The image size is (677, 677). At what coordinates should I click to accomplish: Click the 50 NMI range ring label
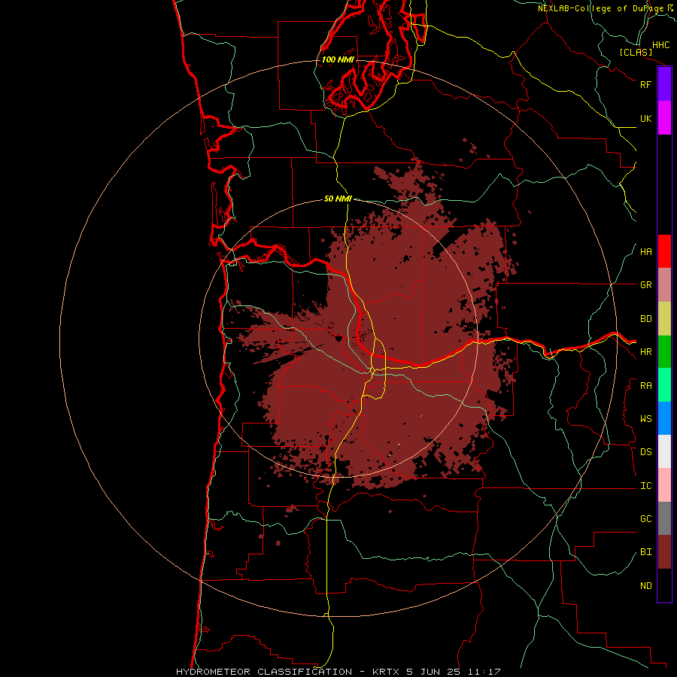coord(338,199)
